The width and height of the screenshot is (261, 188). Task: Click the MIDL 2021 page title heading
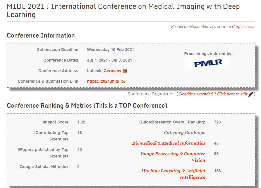point(123,11)
